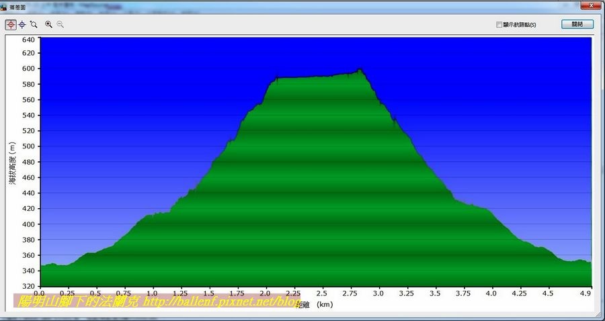Click the '500' altitude axis value
Viewport: 605px width, 321px height.
(30, 146)
